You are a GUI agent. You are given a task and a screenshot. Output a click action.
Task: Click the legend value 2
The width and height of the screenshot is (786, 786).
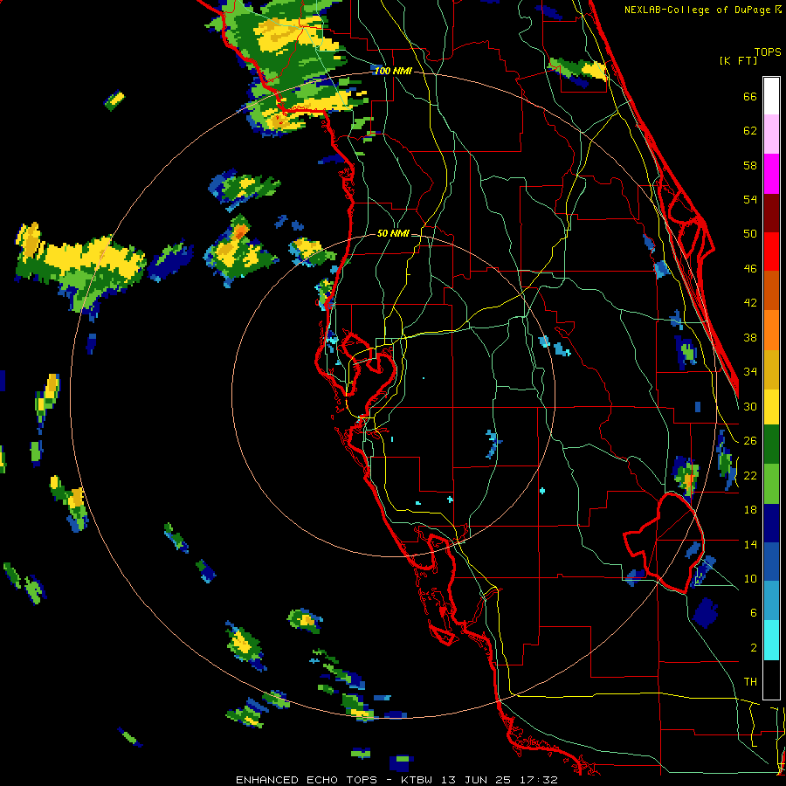[x=754, y=647]
